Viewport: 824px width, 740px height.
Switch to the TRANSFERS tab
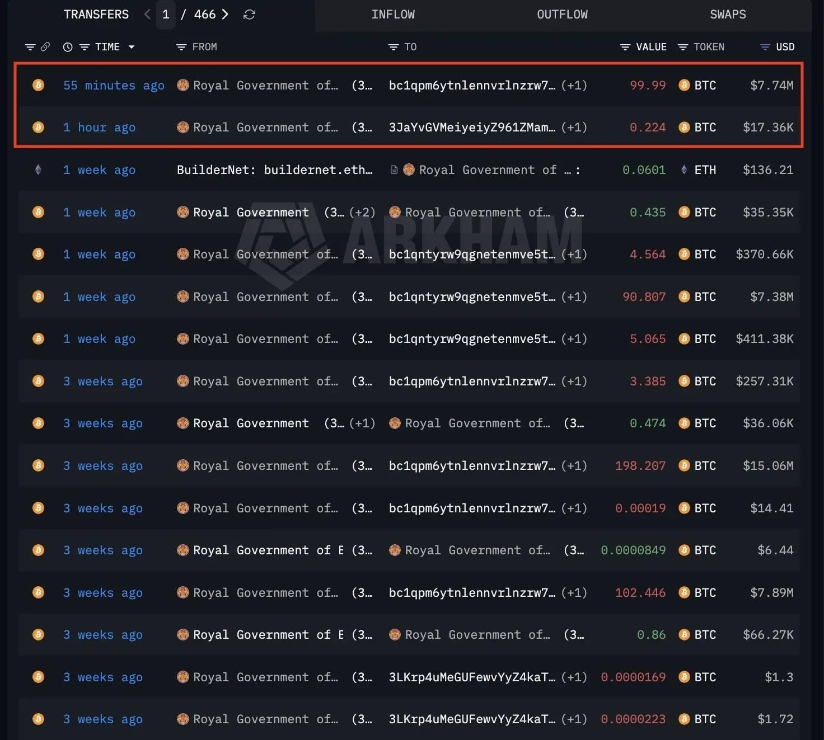point(96,15)
